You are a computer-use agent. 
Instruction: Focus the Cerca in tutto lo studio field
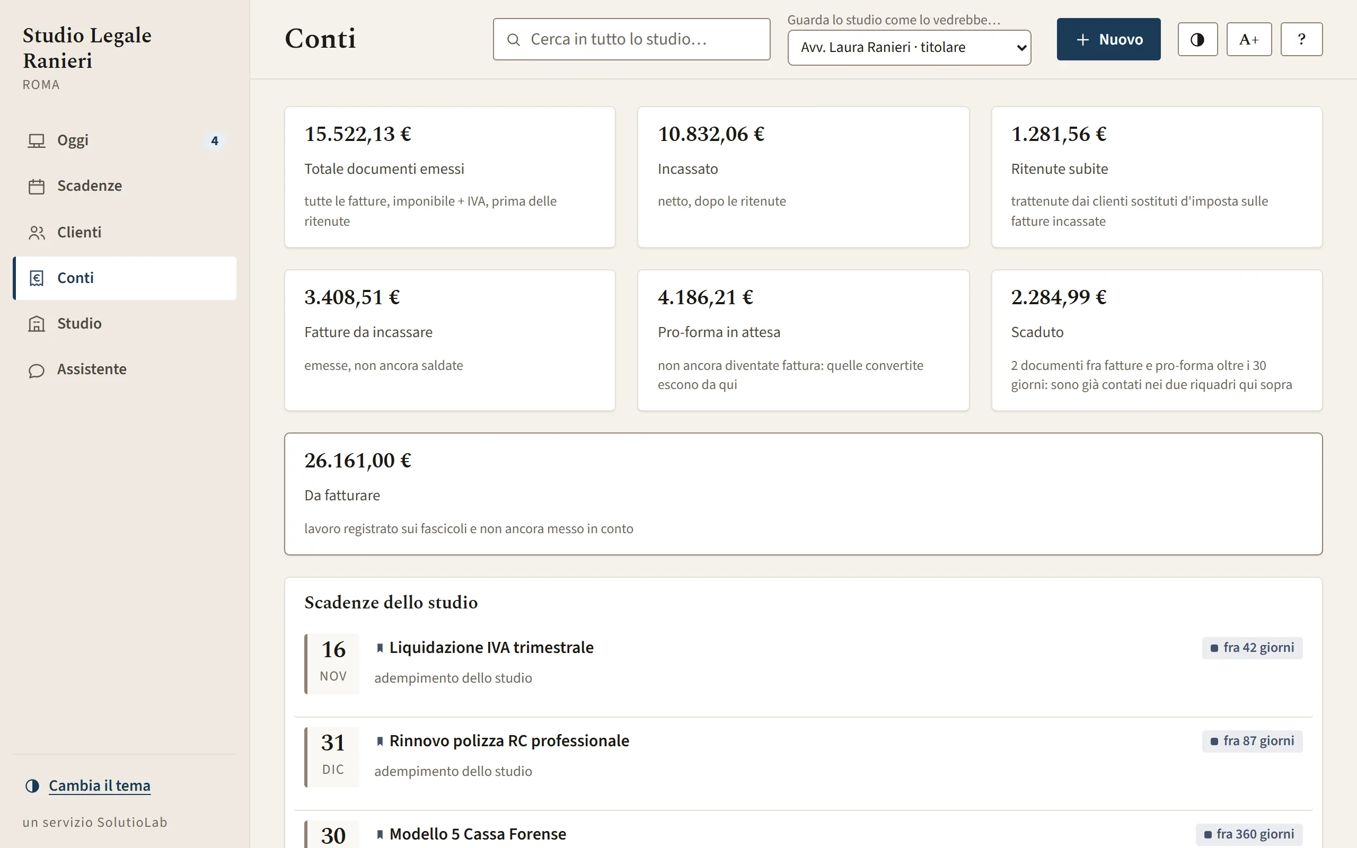point(631,39)
